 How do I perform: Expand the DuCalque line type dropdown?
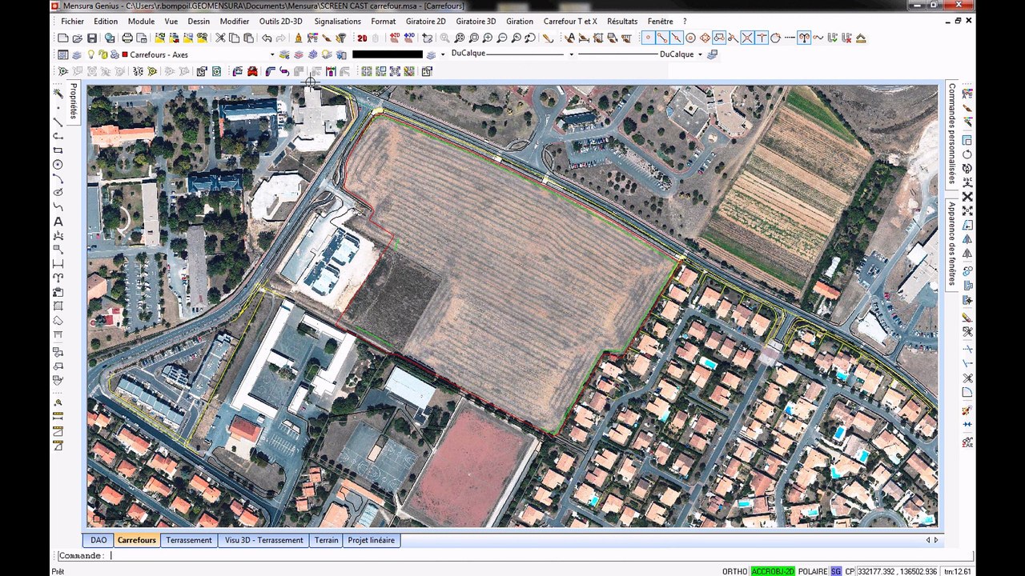pos(571,54)
